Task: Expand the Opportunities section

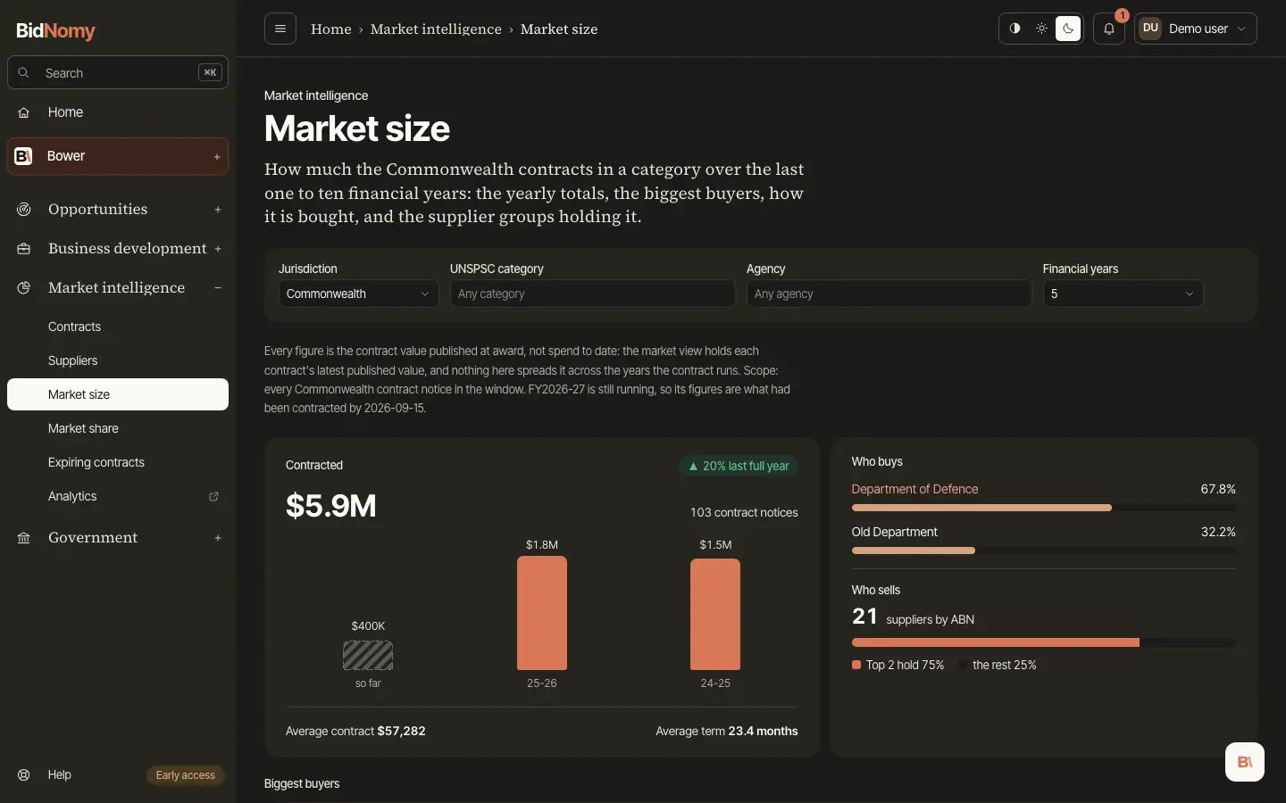Action: click(118, 209)
